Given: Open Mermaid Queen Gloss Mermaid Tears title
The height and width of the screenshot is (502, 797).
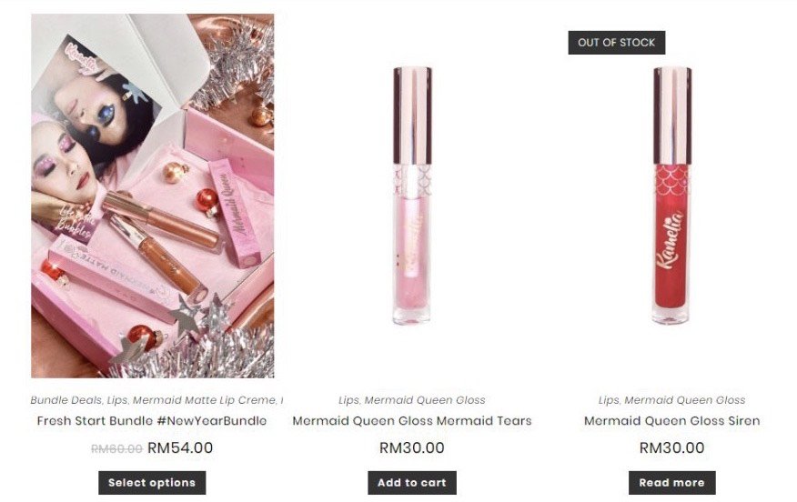Looking at the screenshot, I should (412, 421).
